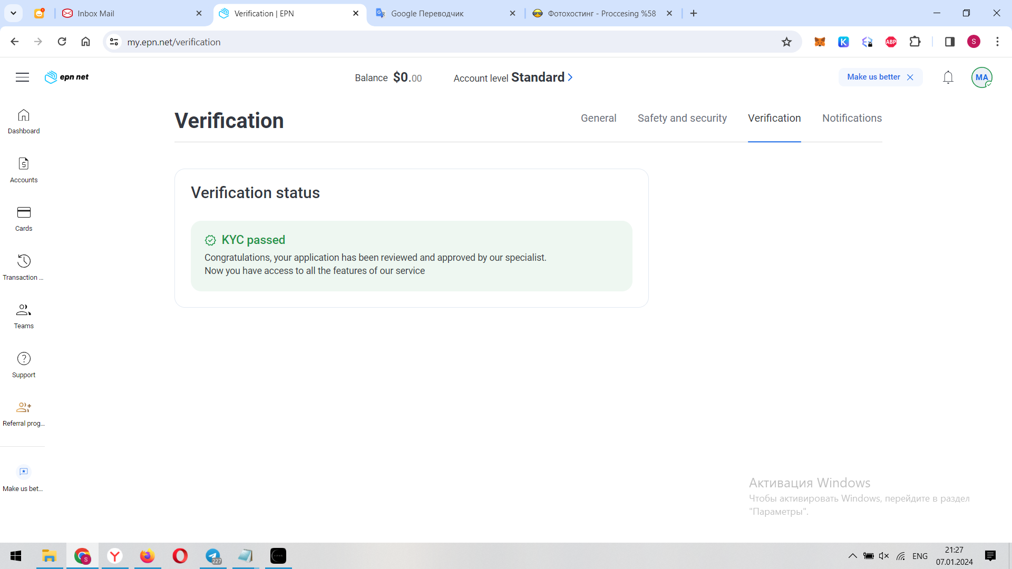The image size is (1012, 569).
Task: Open the Dashboard sidebar icon
Action: (x=24, y=121)
